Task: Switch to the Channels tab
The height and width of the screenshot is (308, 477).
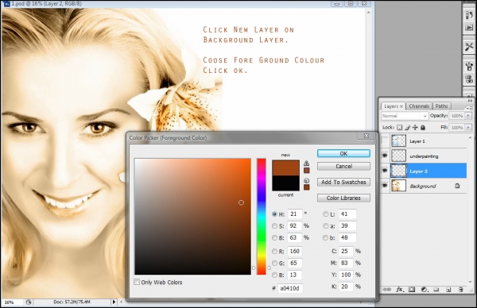Action: [x=419, y=106]
